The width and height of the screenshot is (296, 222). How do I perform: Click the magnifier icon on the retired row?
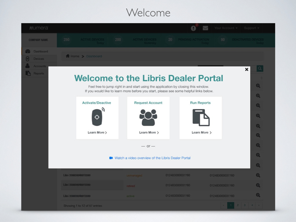tap(258, 185)
